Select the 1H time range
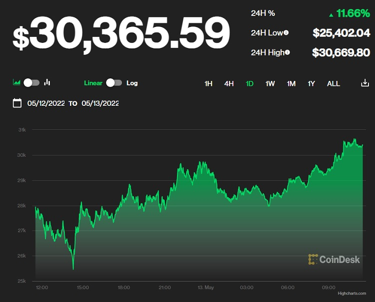The height and width of the screenshot is (302, 375). click(208, 83)
